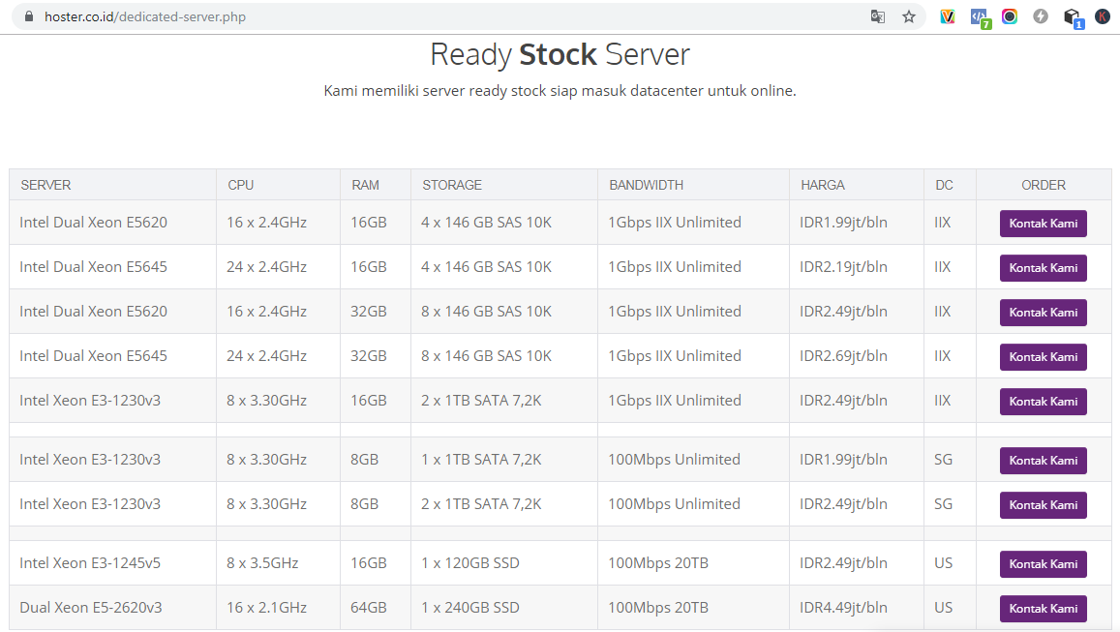The height and width of the screenshot is (632, 1120).
Task: Click the translate page icon in address bar
Action: pyautogui.click(x=878, y=16)
